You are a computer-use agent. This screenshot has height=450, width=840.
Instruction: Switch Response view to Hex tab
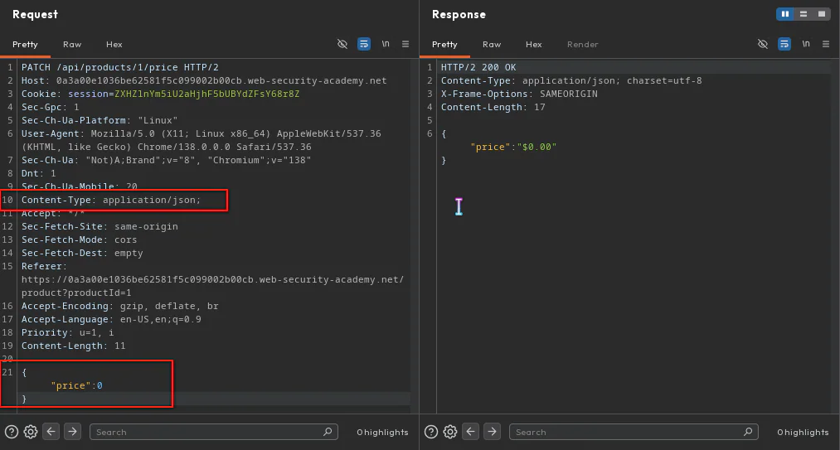[x=533, y=45]
